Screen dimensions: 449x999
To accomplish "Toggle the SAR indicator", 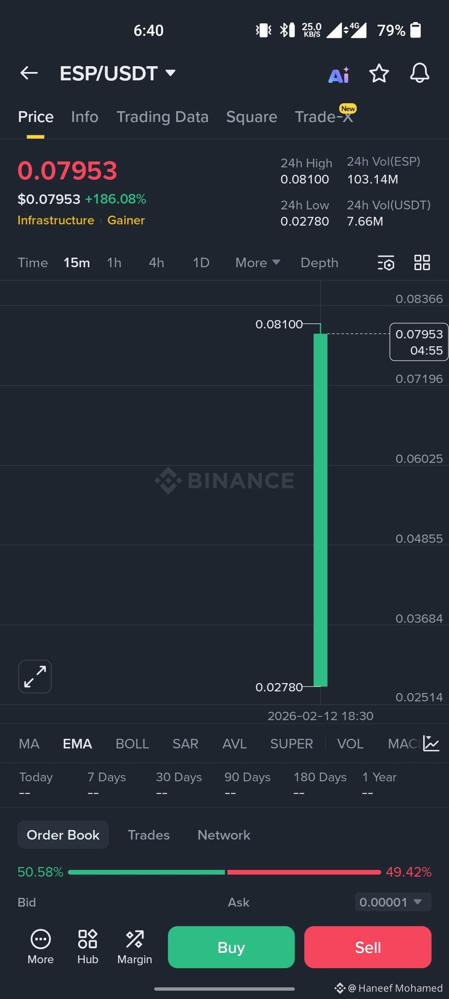I will (x=185, y=743).
